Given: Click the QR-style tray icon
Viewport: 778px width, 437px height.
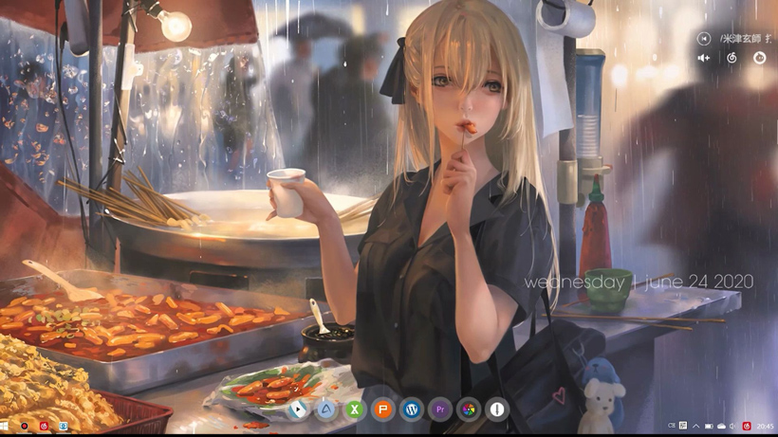Looking at the screenshot, I should 683,426.
